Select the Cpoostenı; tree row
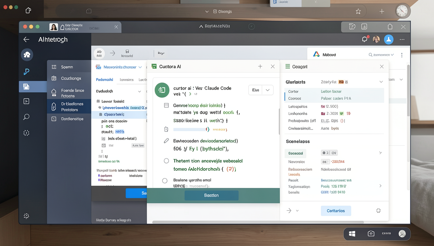434x246 pixels. click(119, 115)
